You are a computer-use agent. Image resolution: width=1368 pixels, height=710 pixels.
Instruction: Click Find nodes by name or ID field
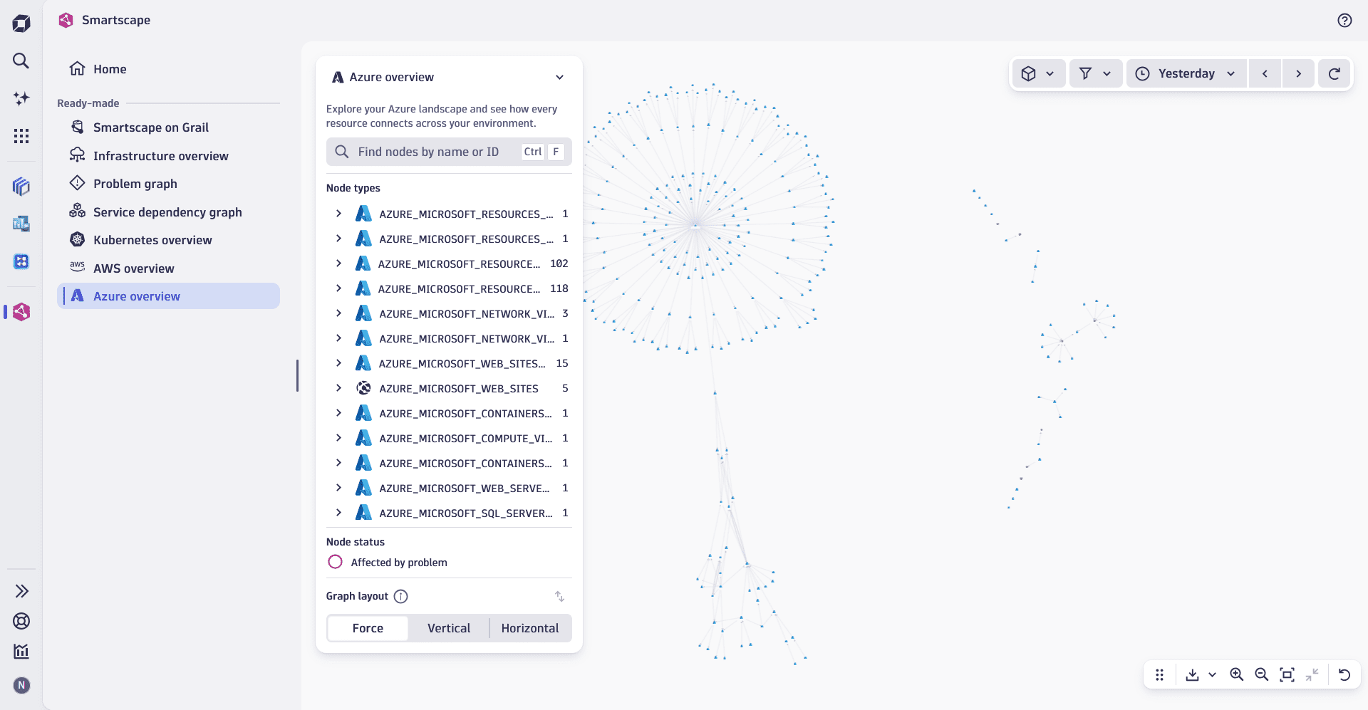(449, 152)
